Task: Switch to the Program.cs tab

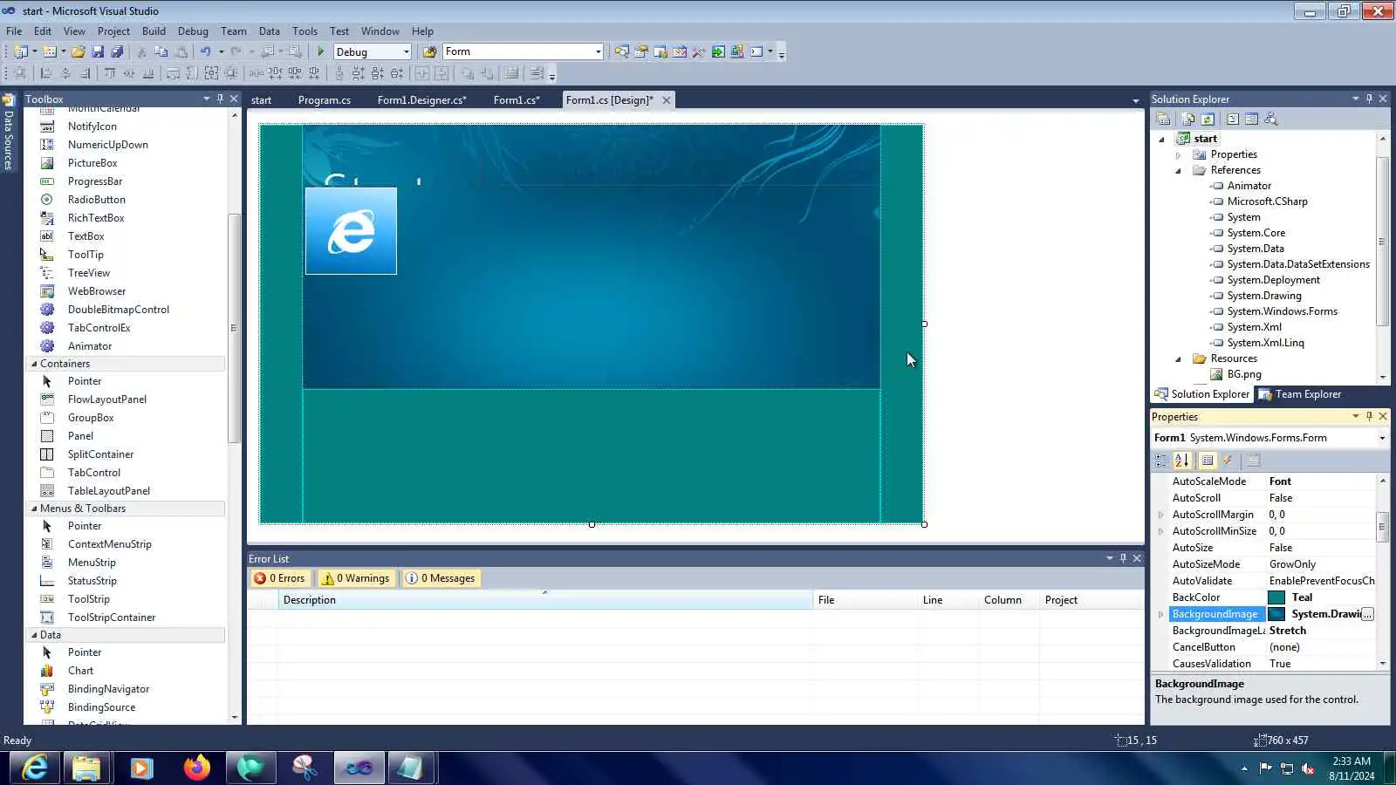Action: (x=325, y=100)
